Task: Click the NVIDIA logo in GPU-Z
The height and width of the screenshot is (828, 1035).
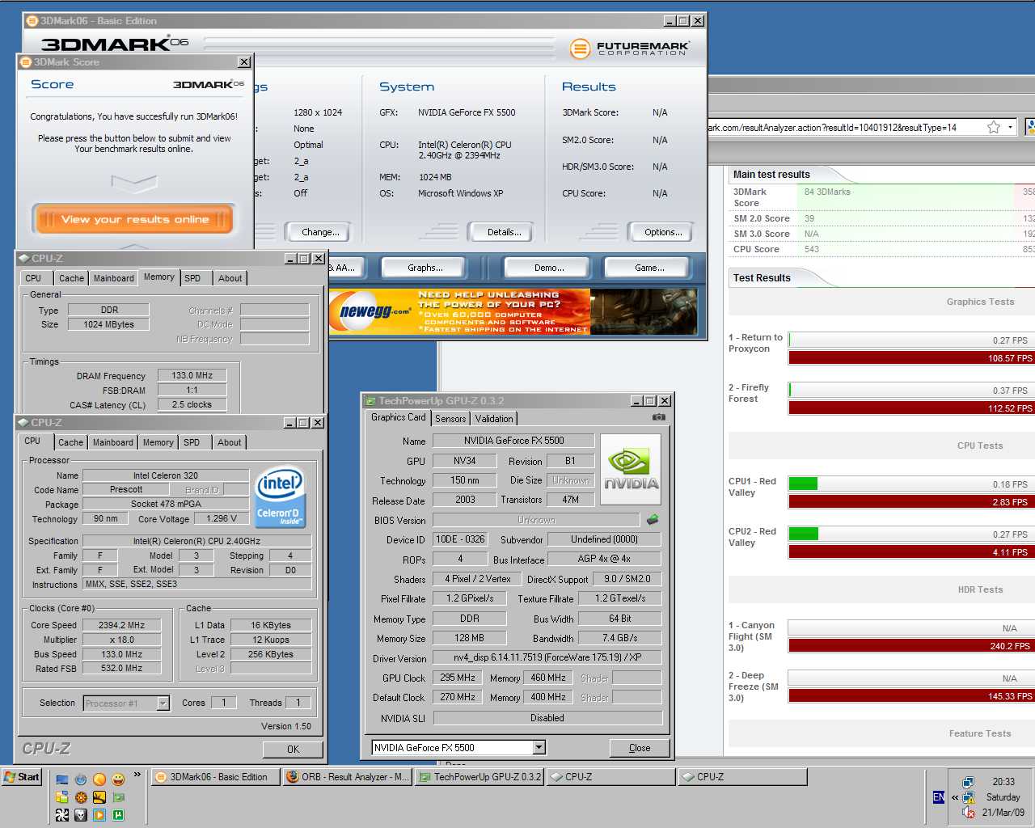Action: 631,470
